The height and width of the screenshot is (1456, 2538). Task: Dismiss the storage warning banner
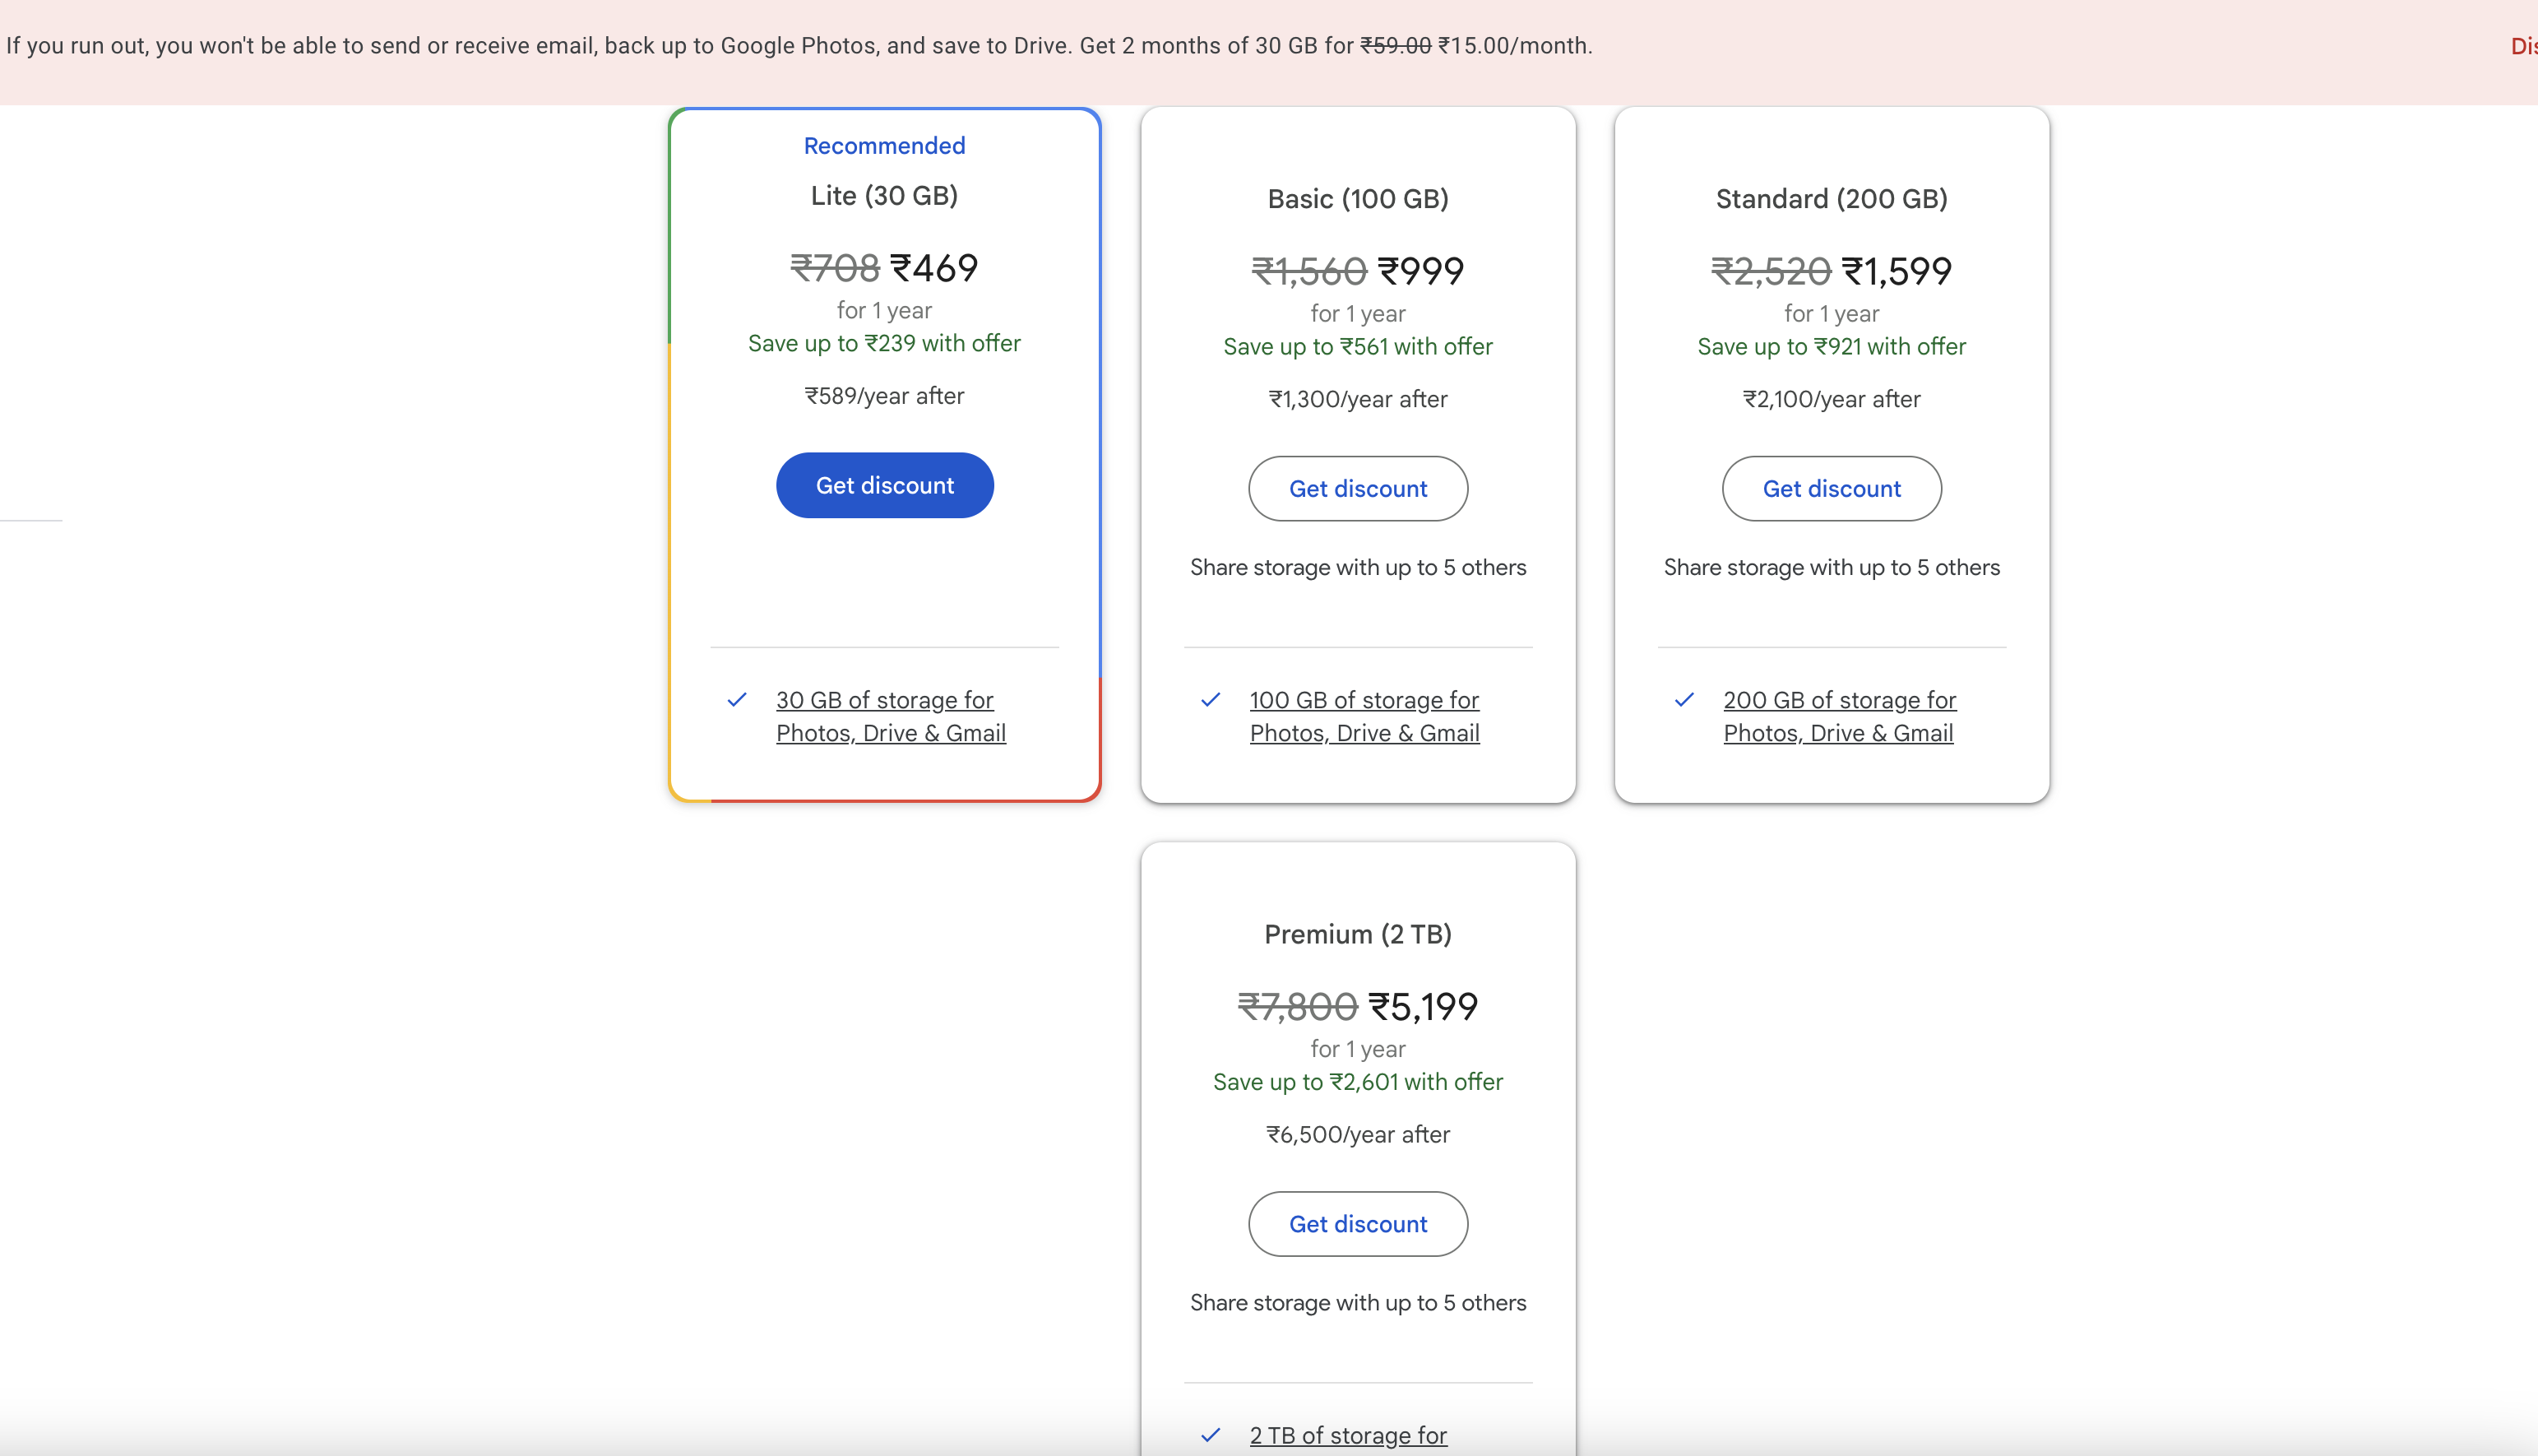click(2523, 46)
